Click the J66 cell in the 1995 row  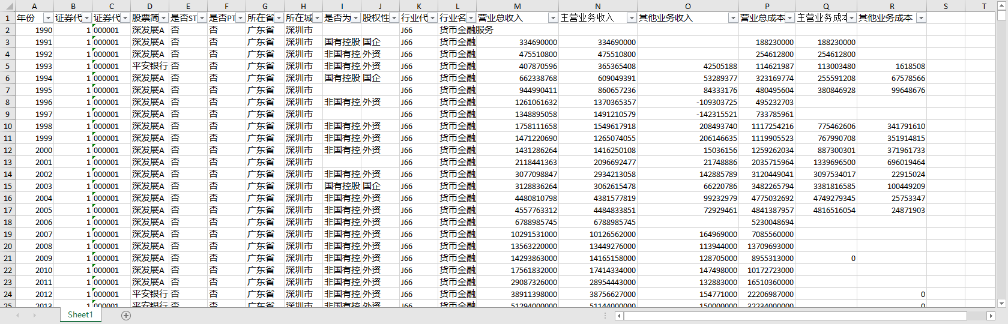(x=418, y=90)
